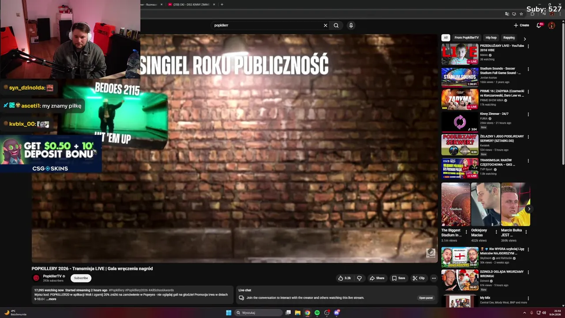Viewport: 565px width, 318px height.
Task: Expand the description with ...more
Action: 51,299
